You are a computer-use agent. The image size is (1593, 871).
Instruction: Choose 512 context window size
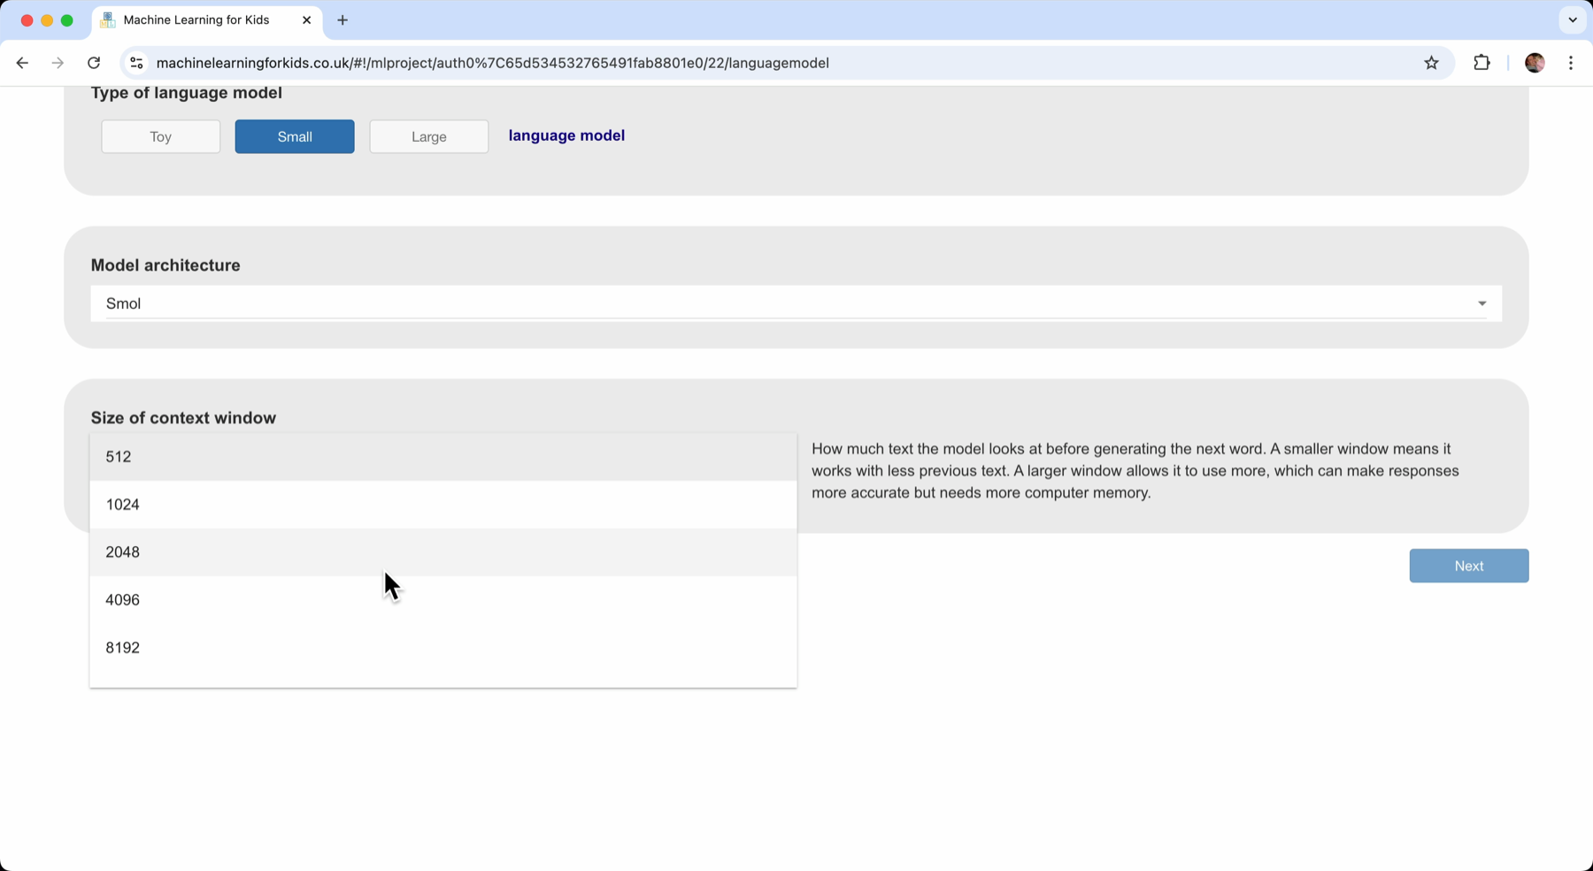pos(442,457)
